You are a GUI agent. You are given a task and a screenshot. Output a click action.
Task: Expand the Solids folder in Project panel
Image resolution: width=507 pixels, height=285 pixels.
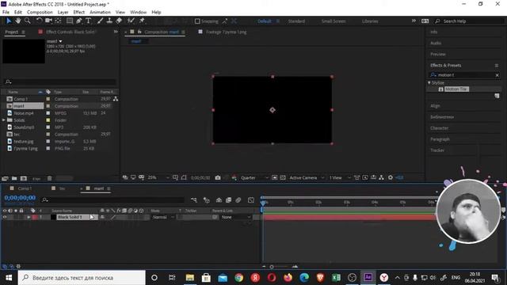pyautogui.click(x=4, y=120)
